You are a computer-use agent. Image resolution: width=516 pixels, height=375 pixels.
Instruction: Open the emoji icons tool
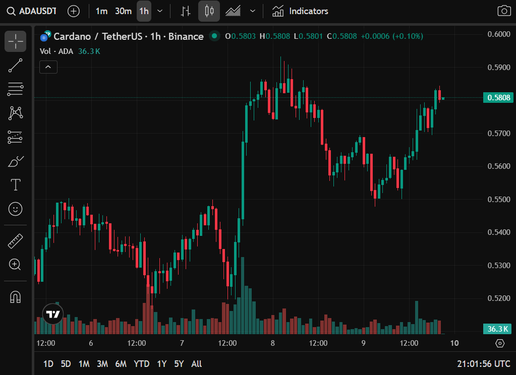pyautogui.click(x=16, y=209)
